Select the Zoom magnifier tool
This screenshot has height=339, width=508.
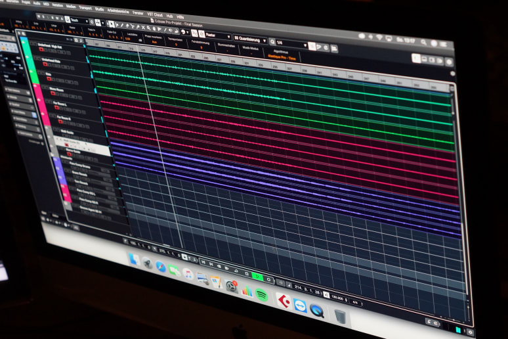click(149, 28)
